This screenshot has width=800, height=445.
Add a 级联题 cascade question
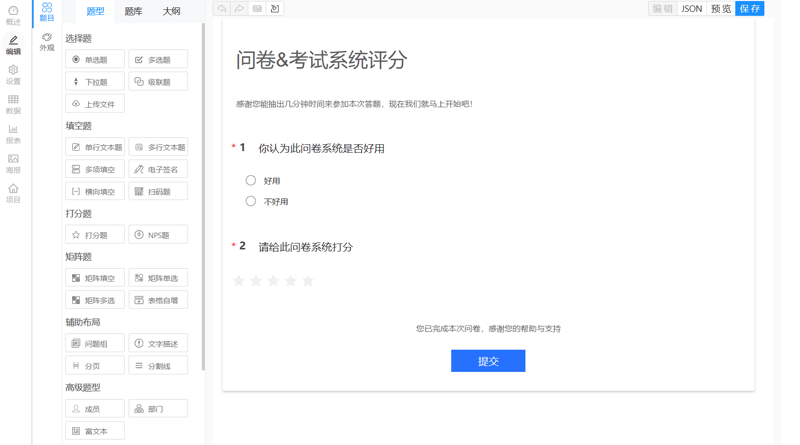tap(158, 81)
